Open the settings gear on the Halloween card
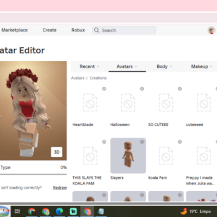The width and height of the screenshot is (217, 217). 142,88
